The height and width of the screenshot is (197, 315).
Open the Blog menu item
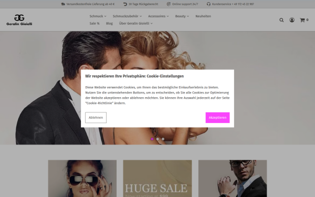109,23
